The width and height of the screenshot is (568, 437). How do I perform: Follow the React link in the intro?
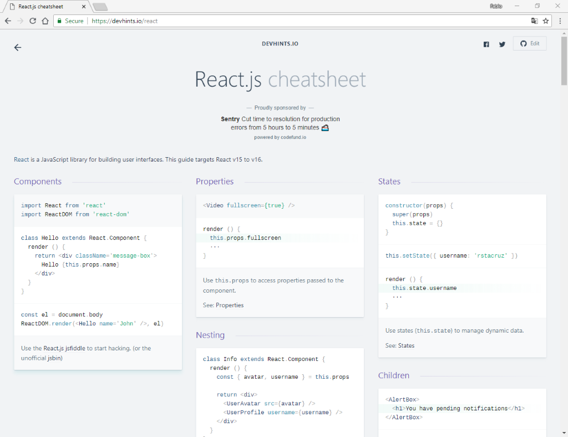pyautogui.click(x=19, y=159)
